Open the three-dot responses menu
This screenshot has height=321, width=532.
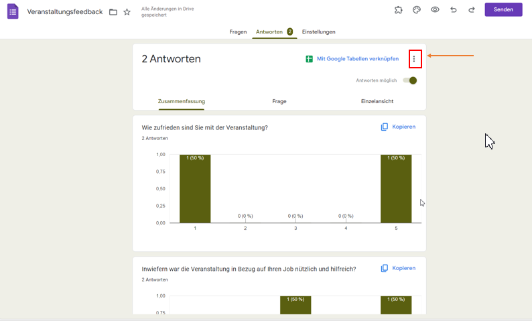coord(414,59)
